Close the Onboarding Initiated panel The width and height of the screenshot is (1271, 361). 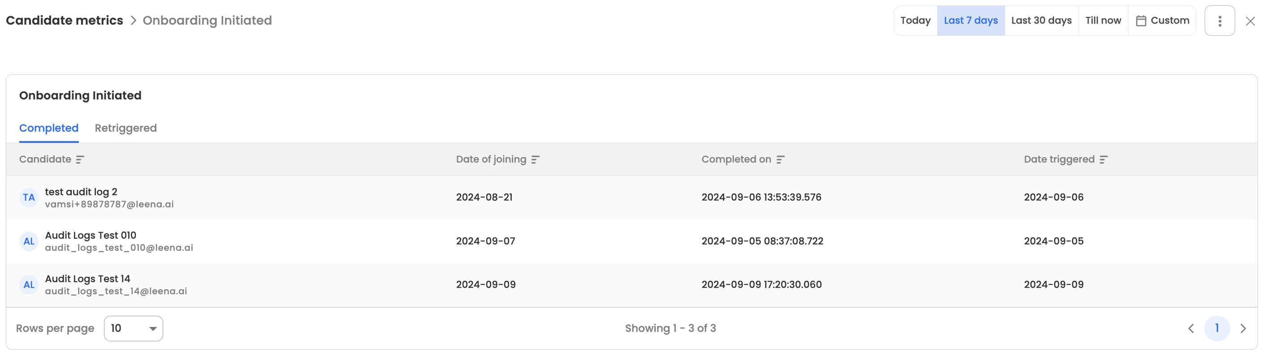coord(1250,21)
